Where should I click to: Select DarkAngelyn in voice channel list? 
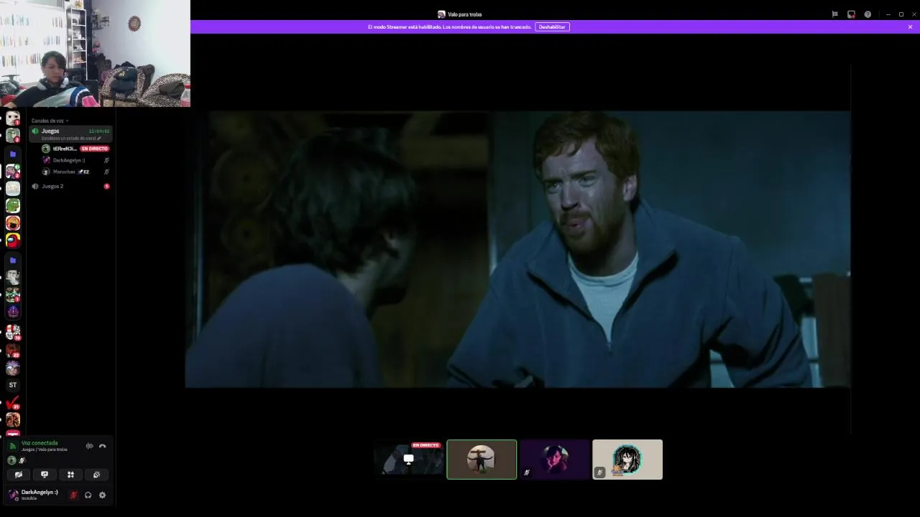click(x=75, y=160)
